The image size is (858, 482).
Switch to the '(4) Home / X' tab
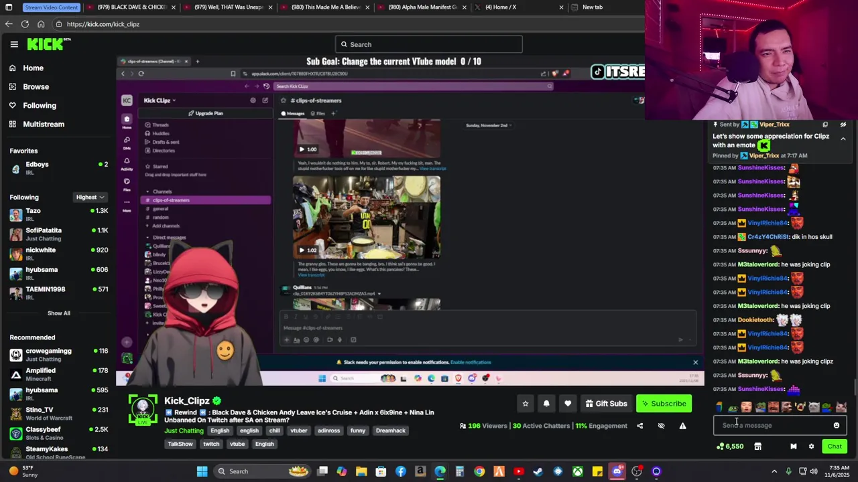(519, 7)
